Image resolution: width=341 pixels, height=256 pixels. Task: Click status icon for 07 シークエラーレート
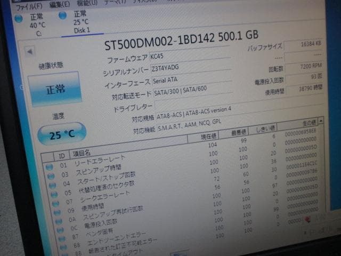[55, 204]
